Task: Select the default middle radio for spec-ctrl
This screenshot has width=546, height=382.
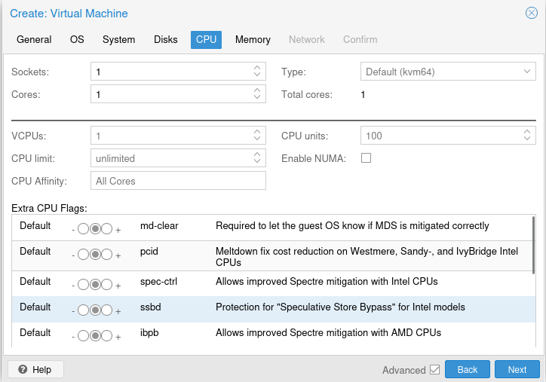Action: [x=95, y=285]
